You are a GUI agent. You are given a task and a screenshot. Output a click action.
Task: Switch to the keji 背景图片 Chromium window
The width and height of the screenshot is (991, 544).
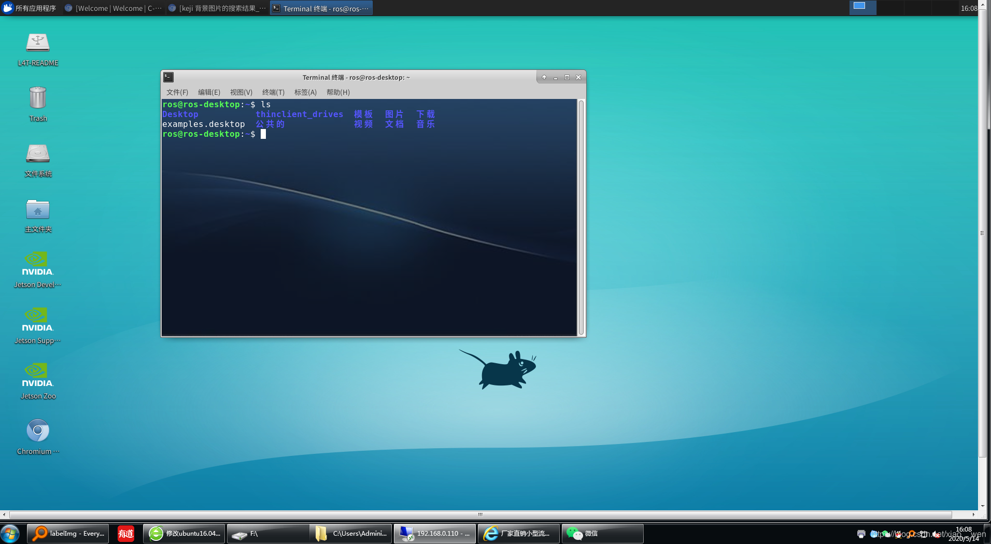point(217,8)
